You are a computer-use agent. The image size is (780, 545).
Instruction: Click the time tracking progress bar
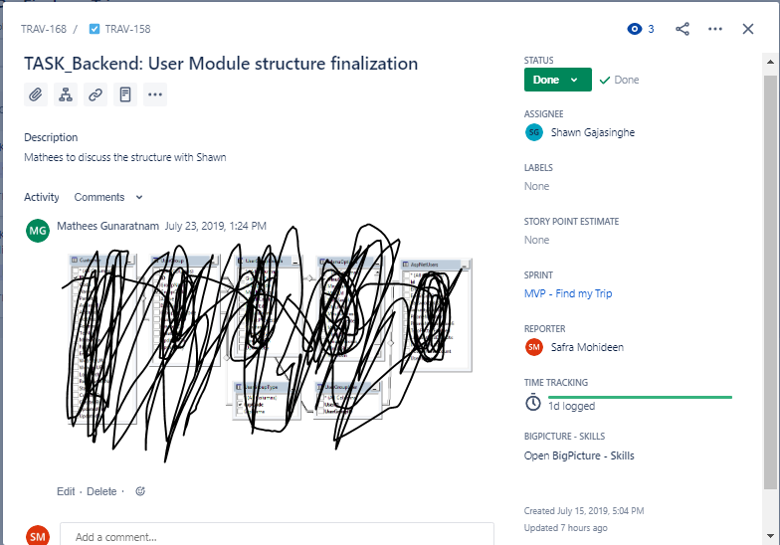coord(640,397)
